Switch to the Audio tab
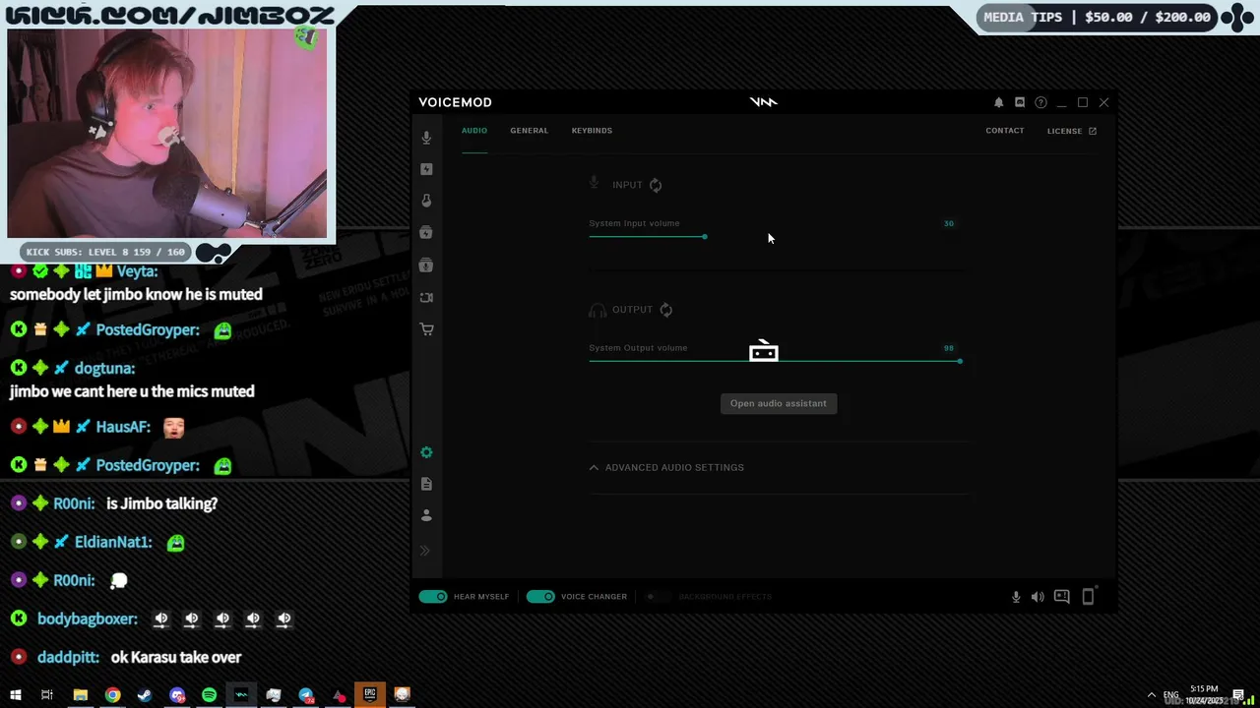Screen dimensions: 1260x708 click(x=474, y=131)
